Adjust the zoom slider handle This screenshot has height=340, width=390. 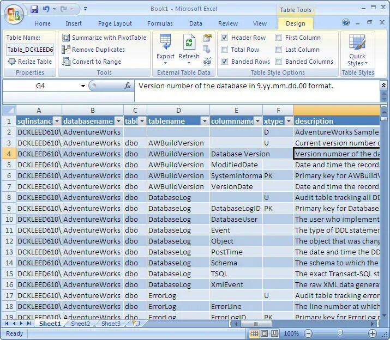pyautogui.click(x=340, y=333)
